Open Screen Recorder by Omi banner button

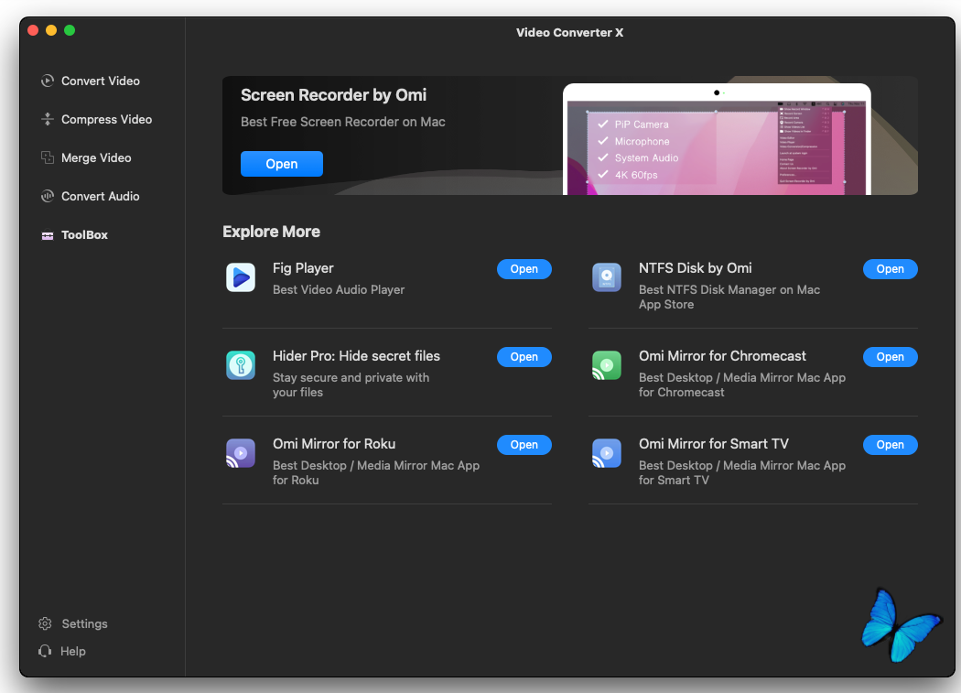(282, 164)
